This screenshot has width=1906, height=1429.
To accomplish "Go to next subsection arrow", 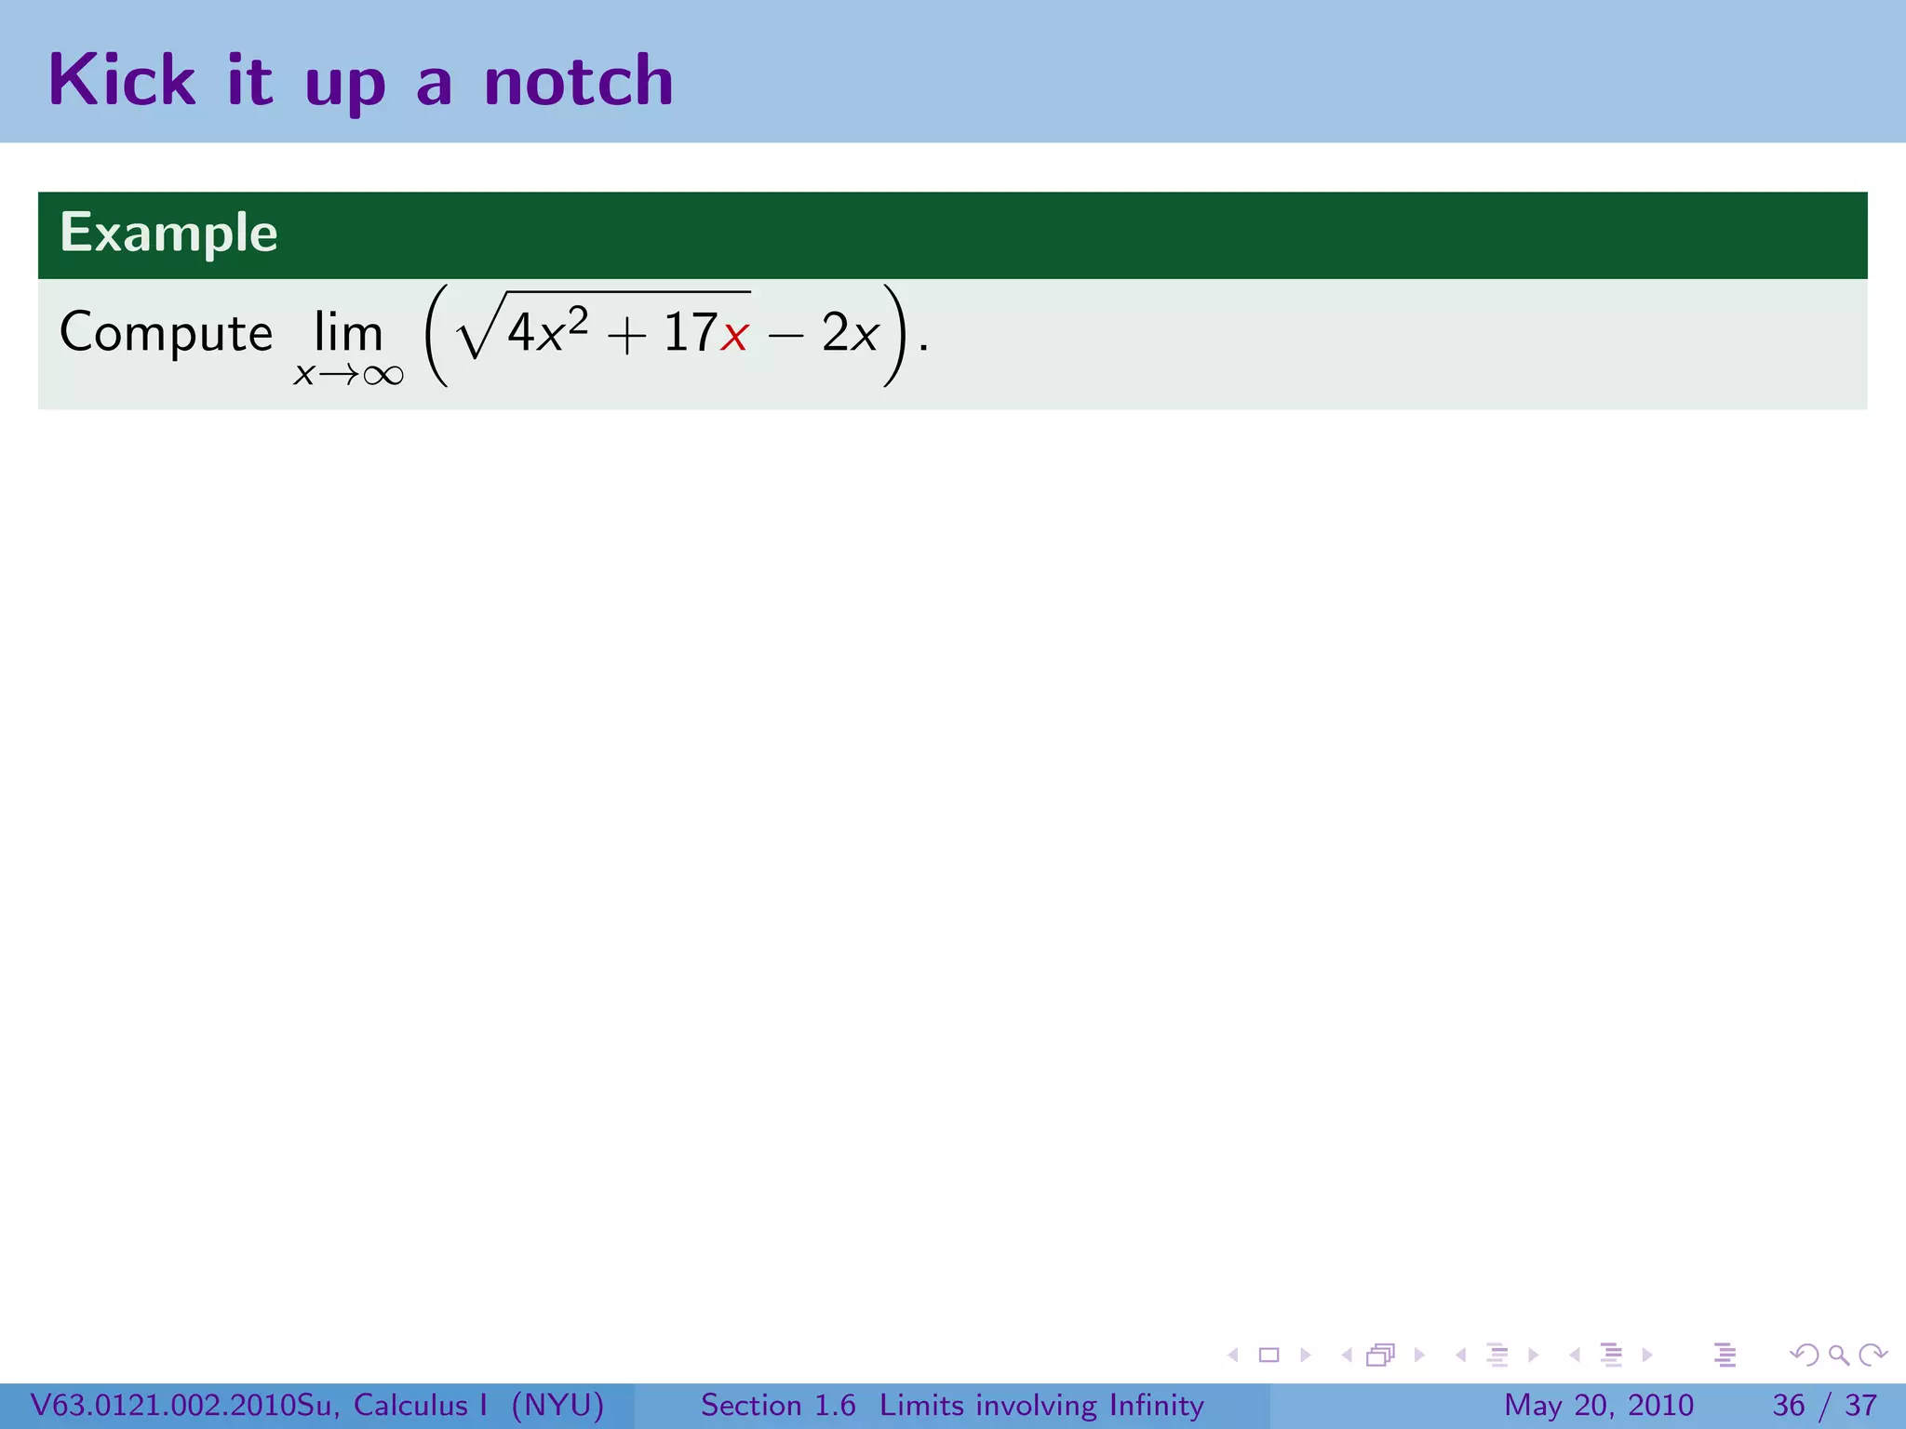I will 1533,1356.
